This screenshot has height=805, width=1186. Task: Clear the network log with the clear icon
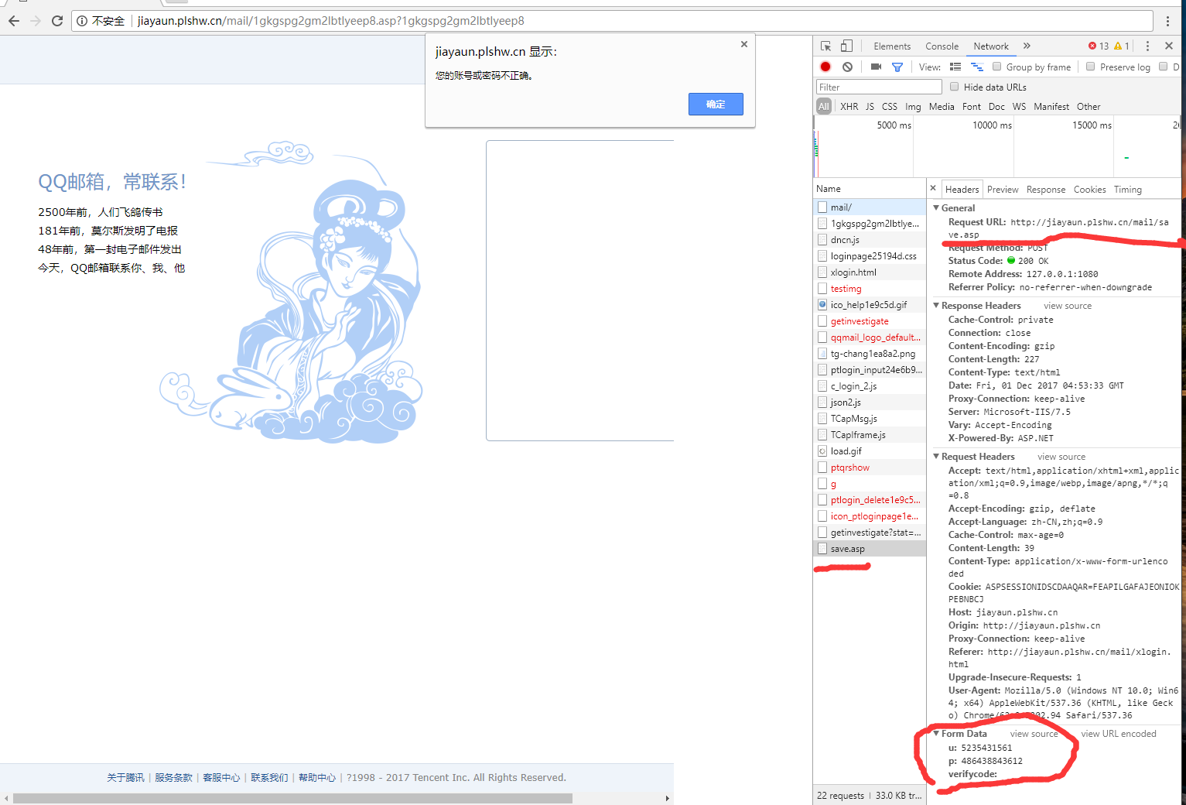pos(847,67)
